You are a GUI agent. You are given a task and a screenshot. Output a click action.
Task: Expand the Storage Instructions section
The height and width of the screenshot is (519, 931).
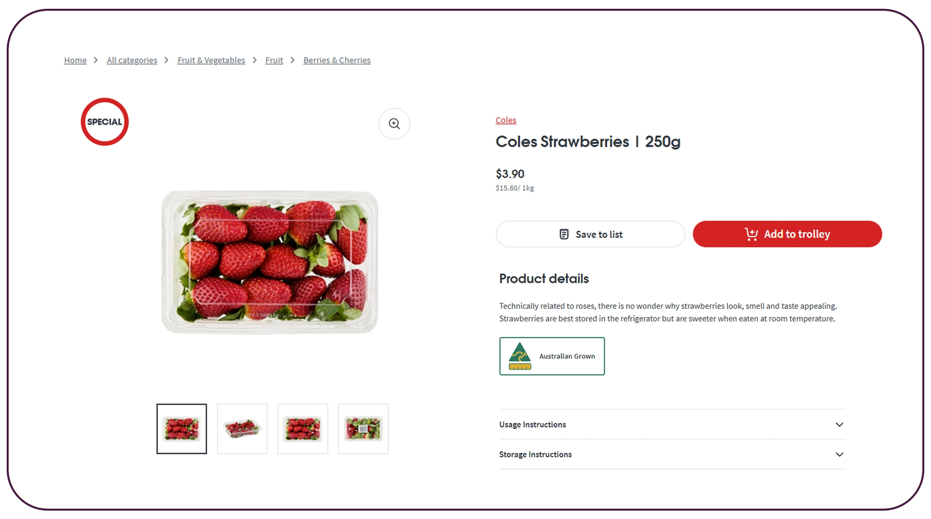click(x=535, y=455)
